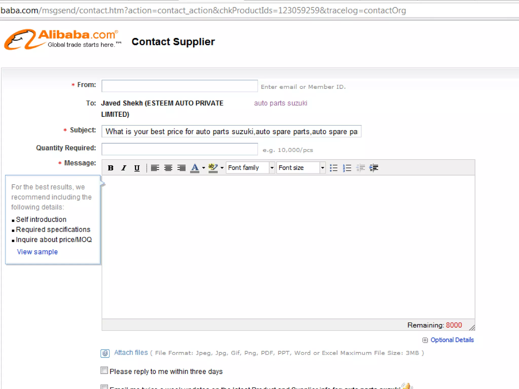The image size is (519, 389).
Task: Click the paperclip attach icon
Action: pyautogui.click(x=105, y=353)
